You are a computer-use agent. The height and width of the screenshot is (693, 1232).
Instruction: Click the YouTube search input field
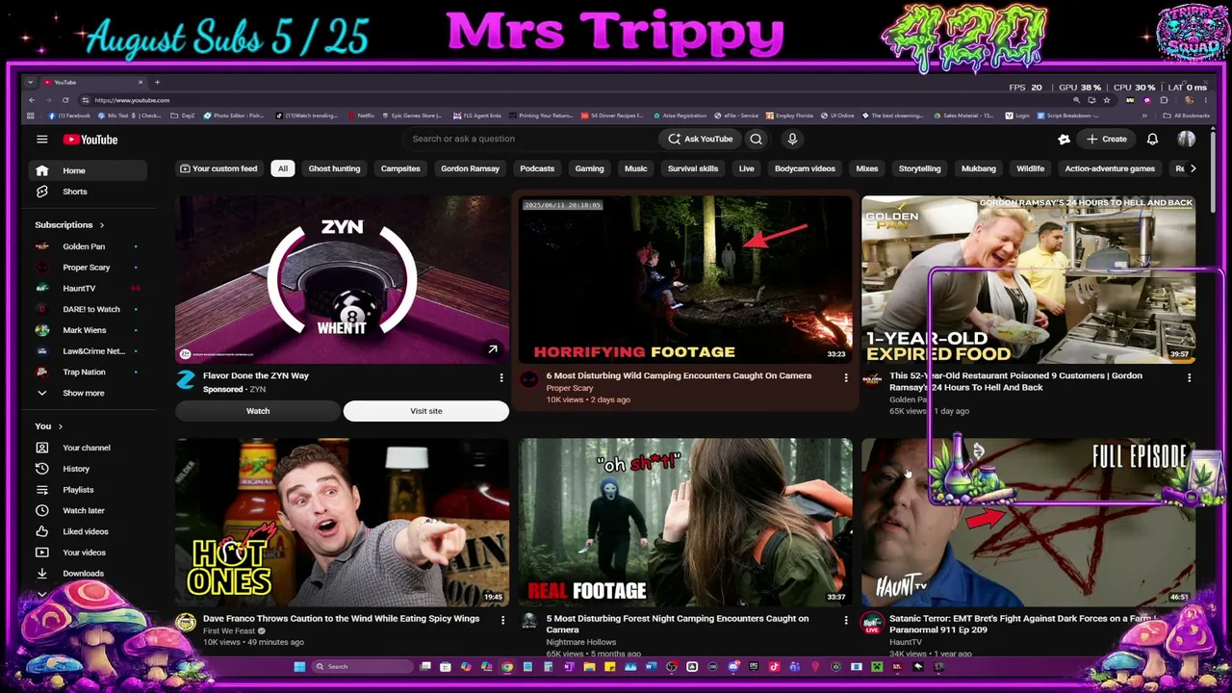tap(529, 139)
